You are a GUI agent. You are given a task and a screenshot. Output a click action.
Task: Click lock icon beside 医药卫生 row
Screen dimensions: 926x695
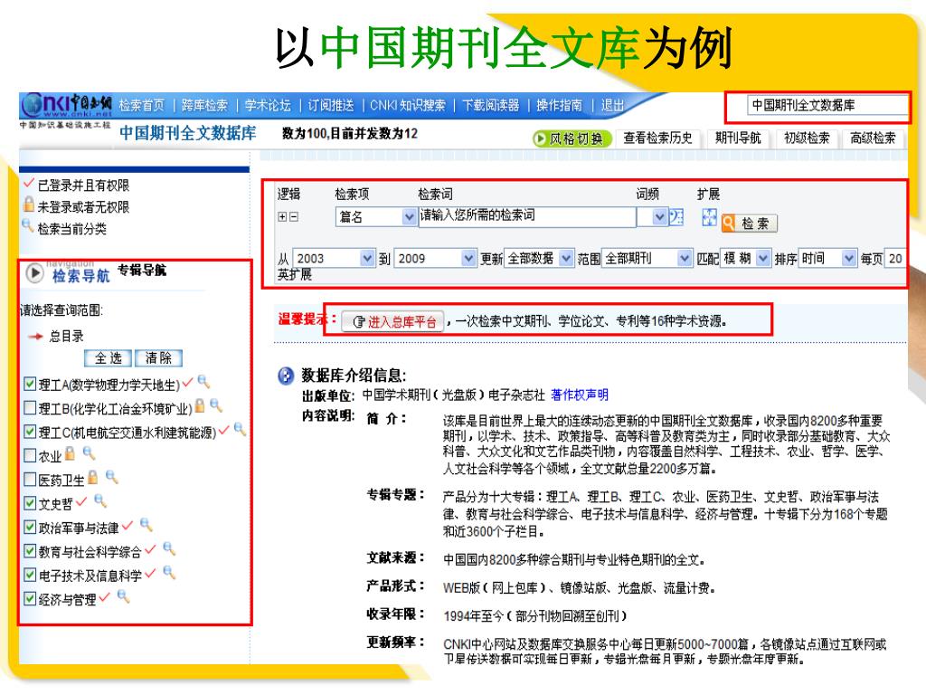[x=93, y=477]
